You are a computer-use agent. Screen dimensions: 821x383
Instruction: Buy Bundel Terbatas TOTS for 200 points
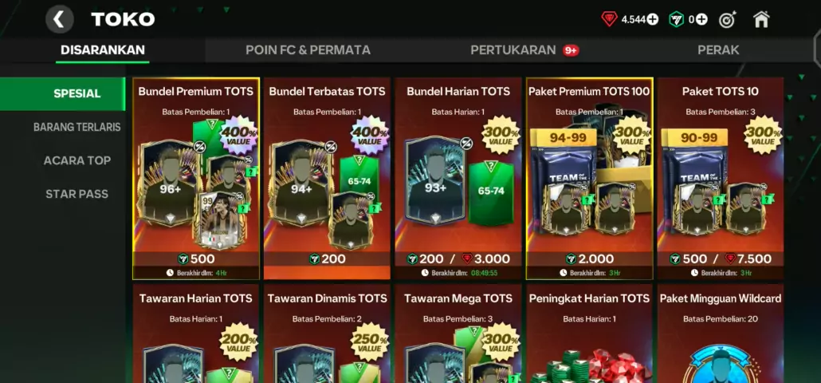327,259
